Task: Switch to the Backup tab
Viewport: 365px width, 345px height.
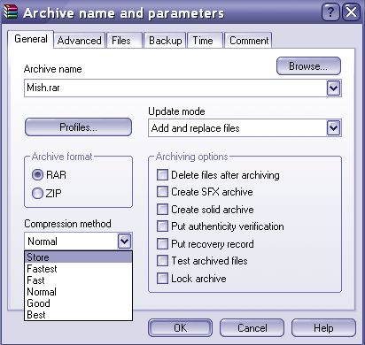Action: click(165, 41)
